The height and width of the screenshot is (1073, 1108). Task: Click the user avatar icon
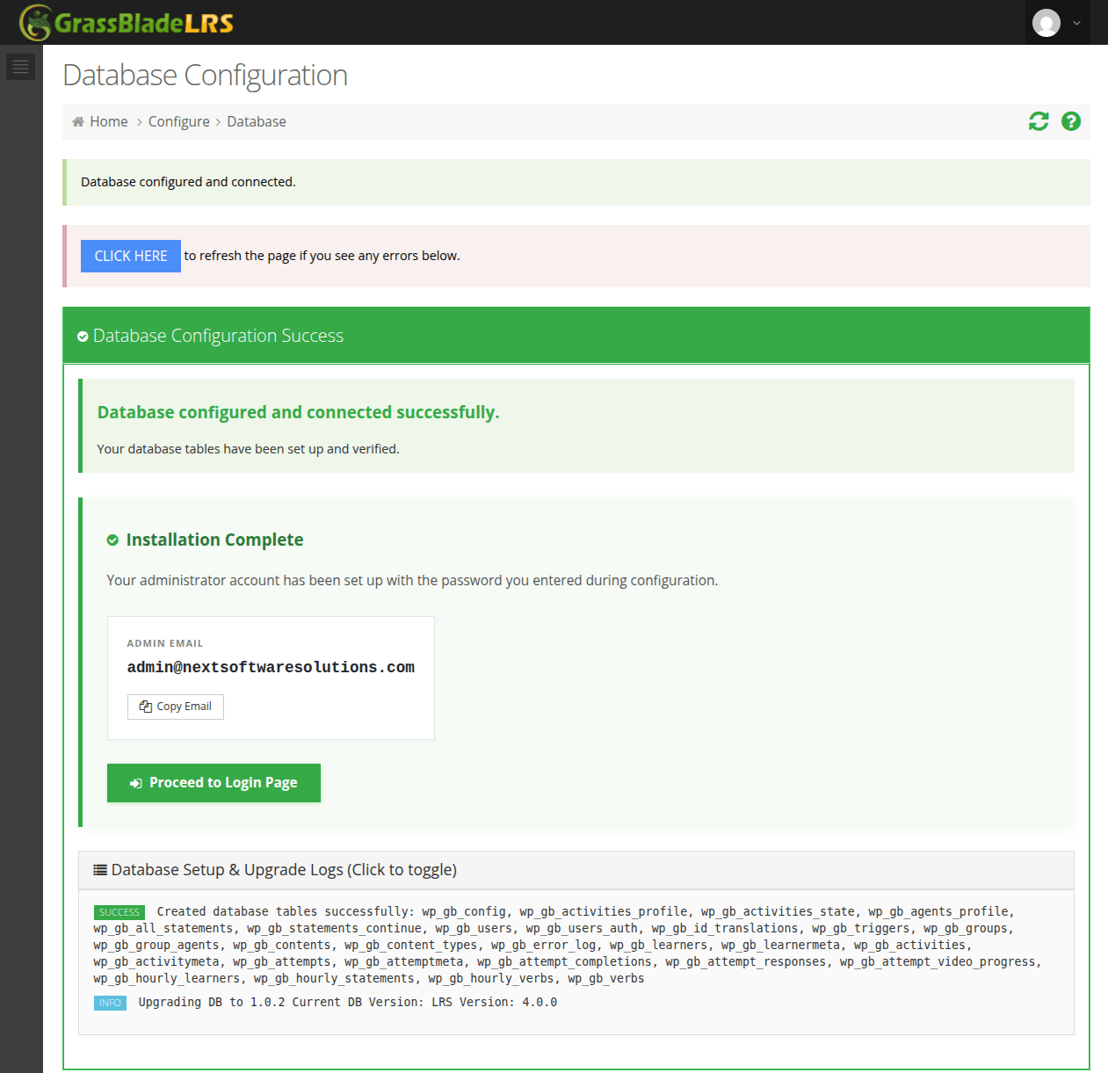1046,23
